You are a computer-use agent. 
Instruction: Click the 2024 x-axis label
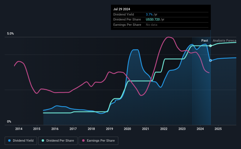coord(200,129)
